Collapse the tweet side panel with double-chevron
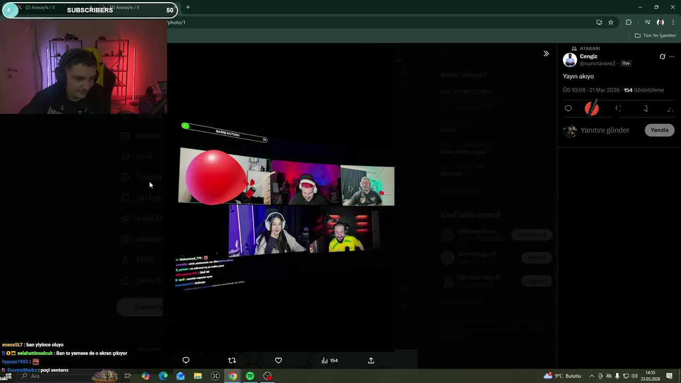The height and width of the screenshot is (383, 681). point(546,54)
